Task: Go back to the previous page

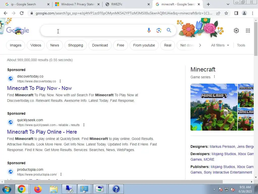Action: [6, 13]
